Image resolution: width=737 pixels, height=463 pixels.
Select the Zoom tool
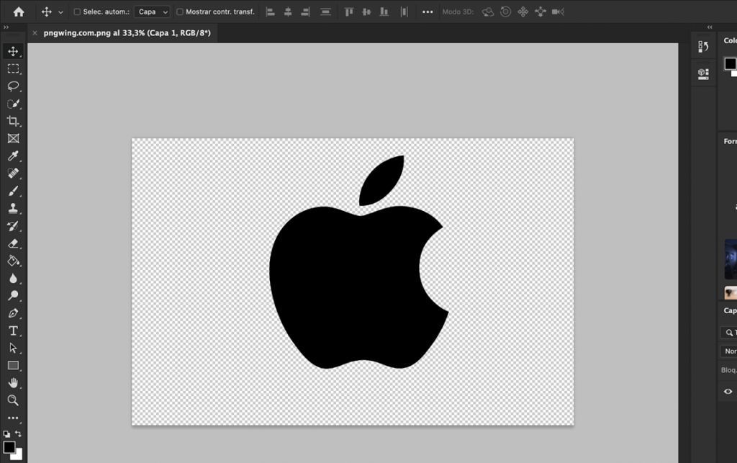click(13, 400)
